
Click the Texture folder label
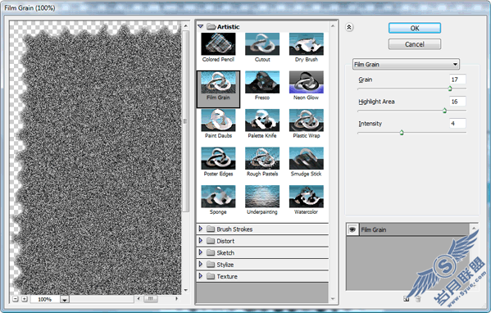(x=227, y=276)
